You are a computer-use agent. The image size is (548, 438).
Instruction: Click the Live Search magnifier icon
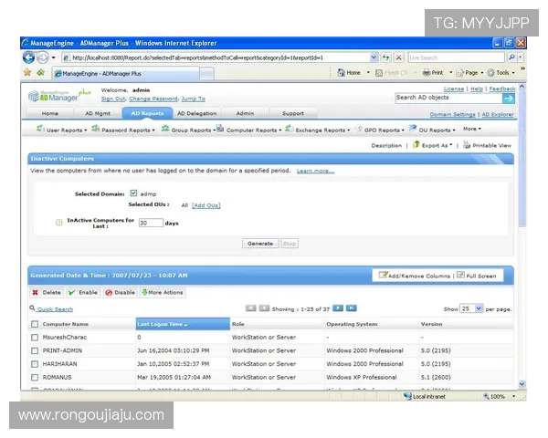coord(512,57)
